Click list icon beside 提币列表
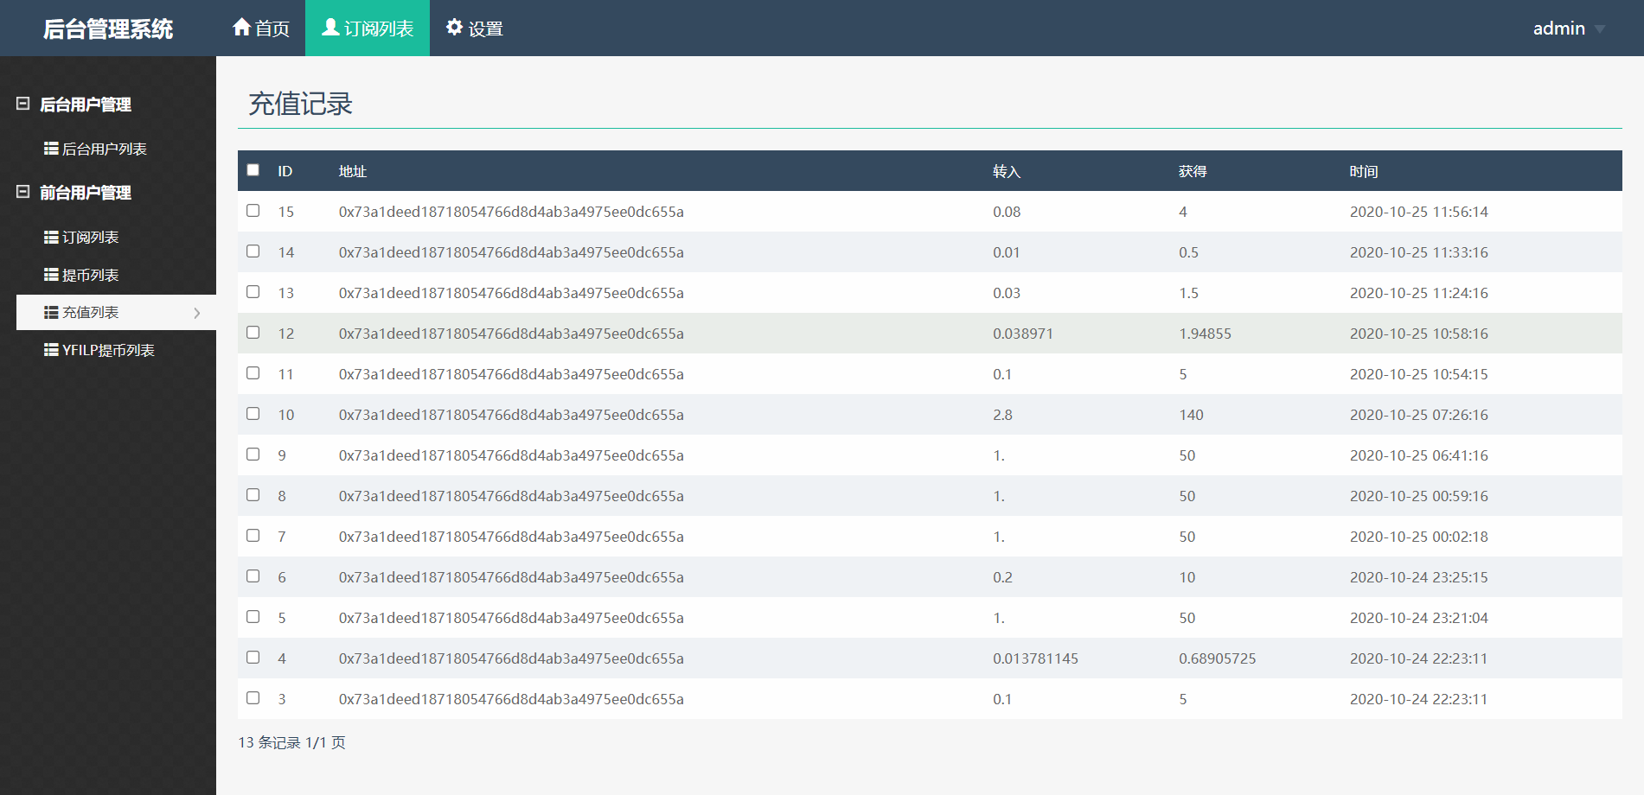Screen dimensions: 1644x795 51,275
